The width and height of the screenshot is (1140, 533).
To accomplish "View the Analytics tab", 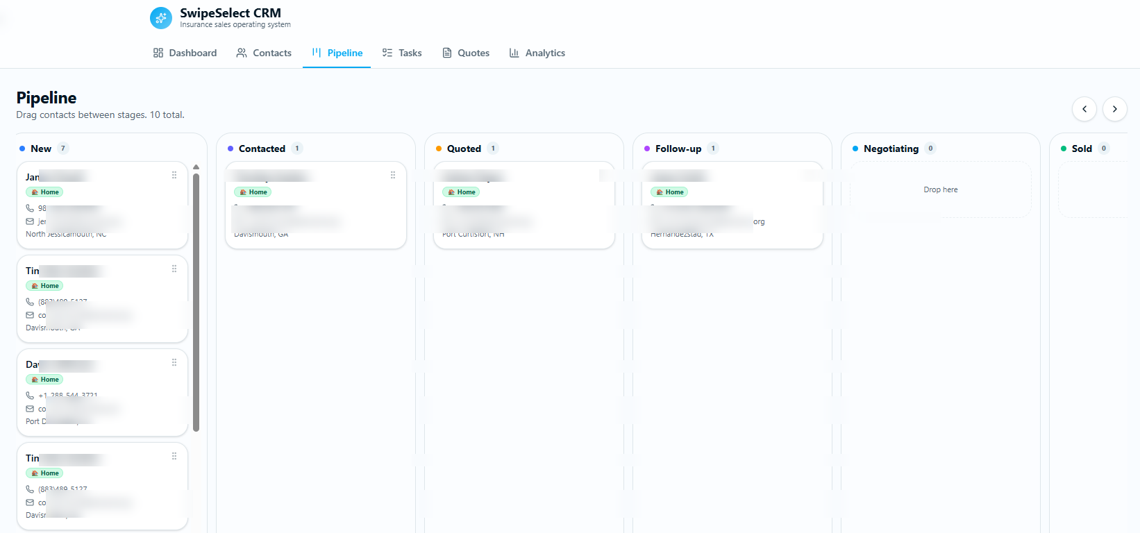I will tap(537, 53).
